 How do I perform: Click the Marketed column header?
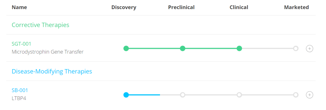coord(296,7)
